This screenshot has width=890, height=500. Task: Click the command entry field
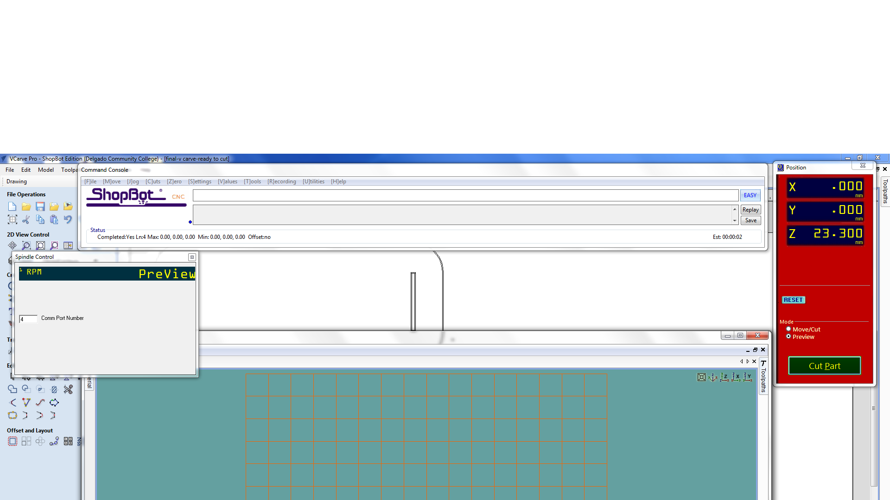coord(465,195)
